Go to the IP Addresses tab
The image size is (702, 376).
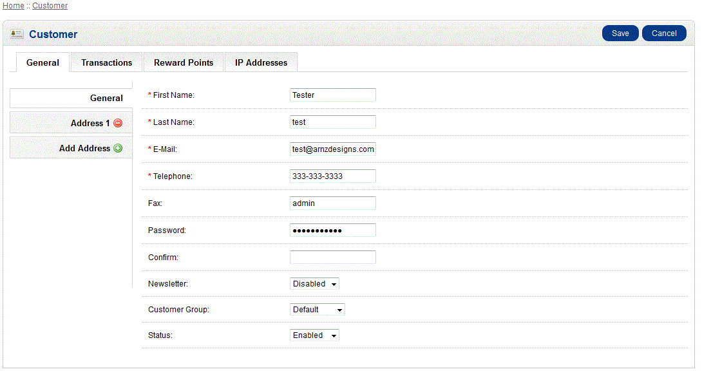coord(261,62)
